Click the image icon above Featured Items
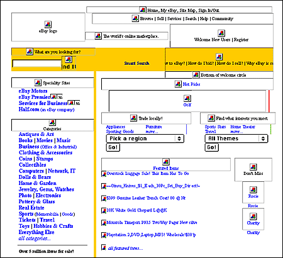The width and height of the screenshot is (283, 258). click(x=166, y=162)
